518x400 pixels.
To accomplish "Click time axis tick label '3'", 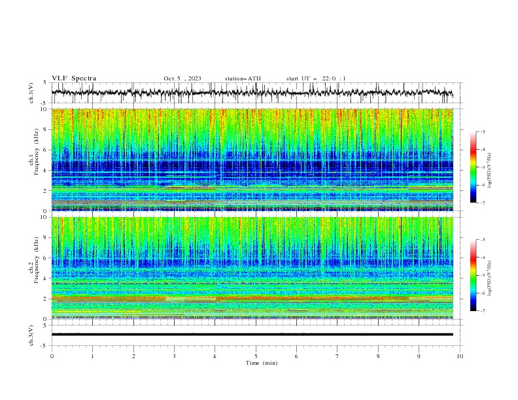I will pyautogui.click(x=174, y=356).
